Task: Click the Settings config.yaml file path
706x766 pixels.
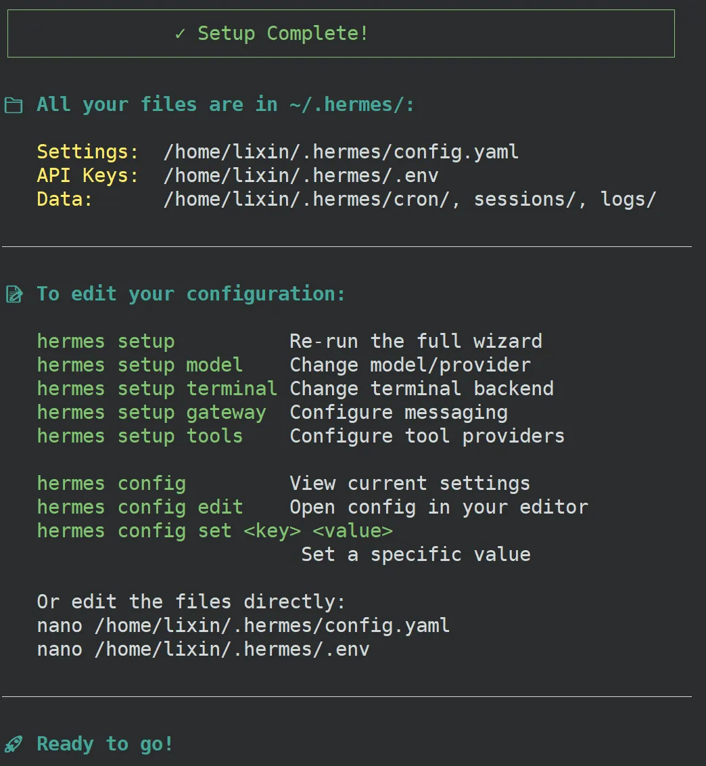Action: (341, 152)
